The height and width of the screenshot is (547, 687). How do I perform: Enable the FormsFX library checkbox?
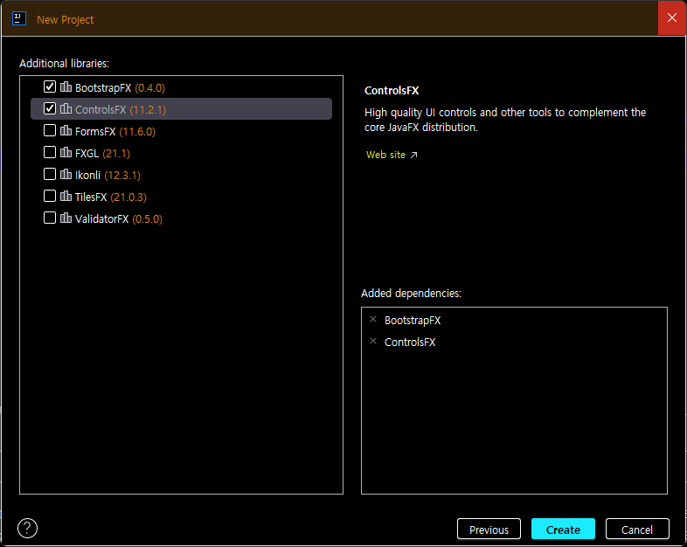pos(50,130)
